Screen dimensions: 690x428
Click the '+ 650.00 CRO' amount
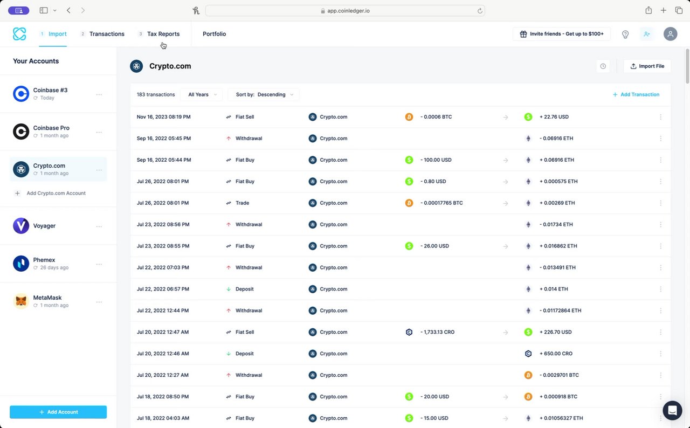coord(556,354)
